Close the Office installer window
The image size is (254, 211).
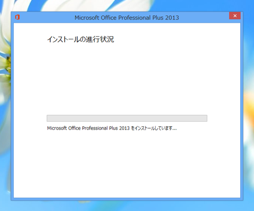click(235, 16)
